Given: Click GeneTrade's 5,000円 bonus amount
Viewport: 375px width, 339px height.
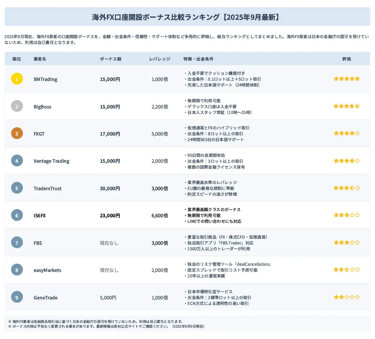Looking at the screenshot, I should (108, 298).
